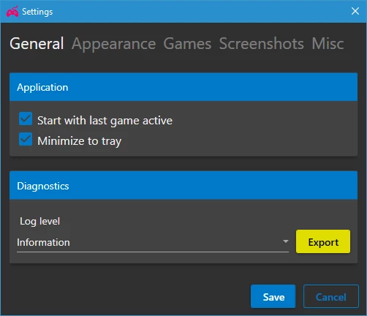
Task: Click the Application section header
Action: (x=183, y=87)
